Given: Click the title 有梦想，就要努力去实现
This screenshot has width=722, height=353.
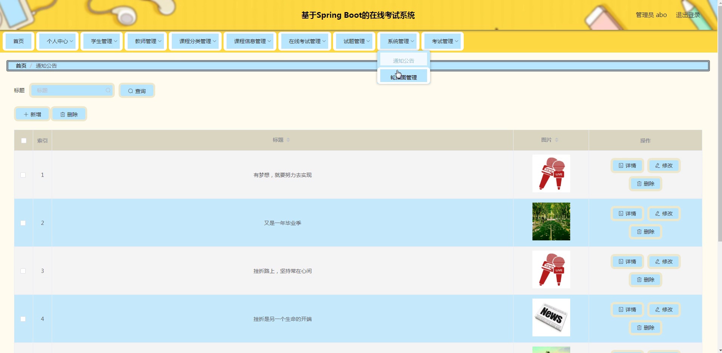Looking at the screenshot, I should tap(282, 175).
